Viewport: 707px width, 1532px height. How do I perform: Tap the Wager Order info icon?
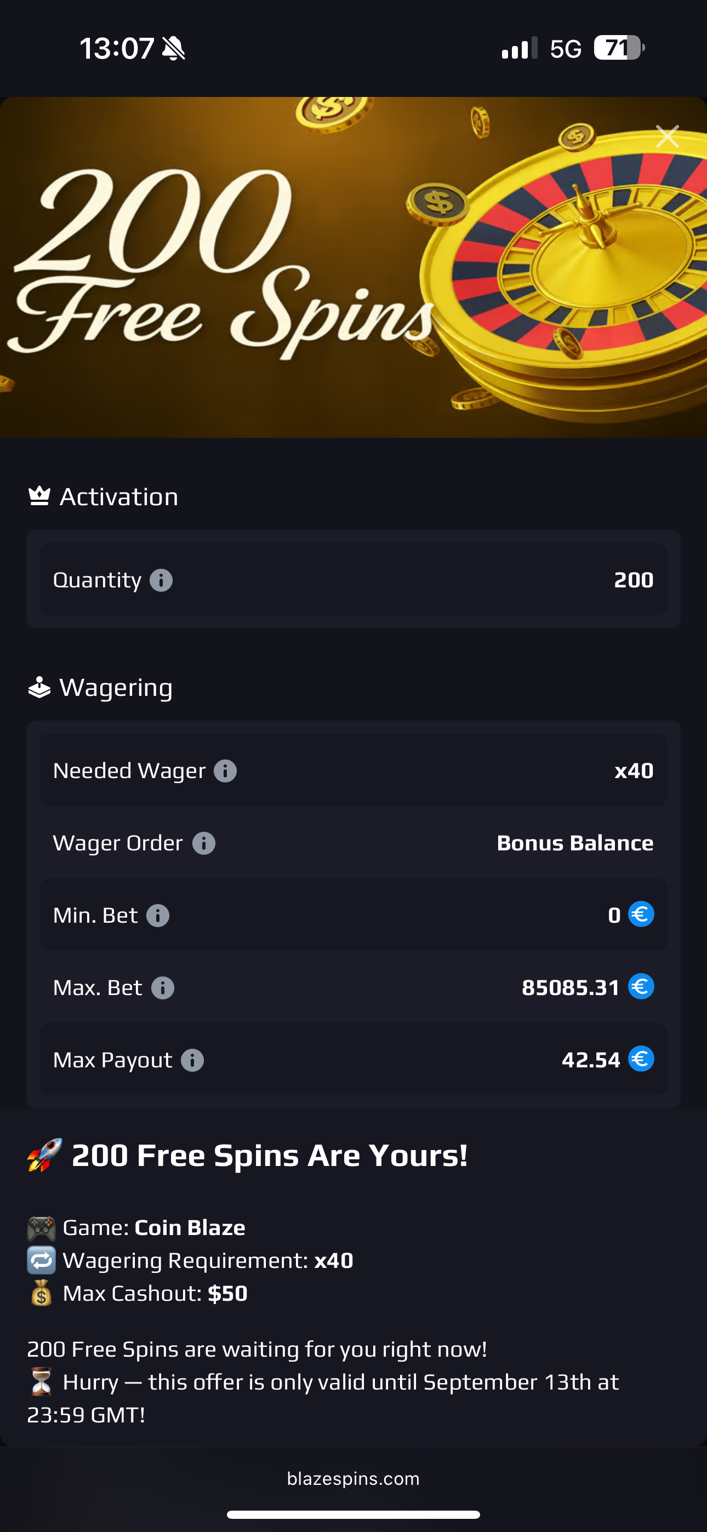(x=203, y=843)
